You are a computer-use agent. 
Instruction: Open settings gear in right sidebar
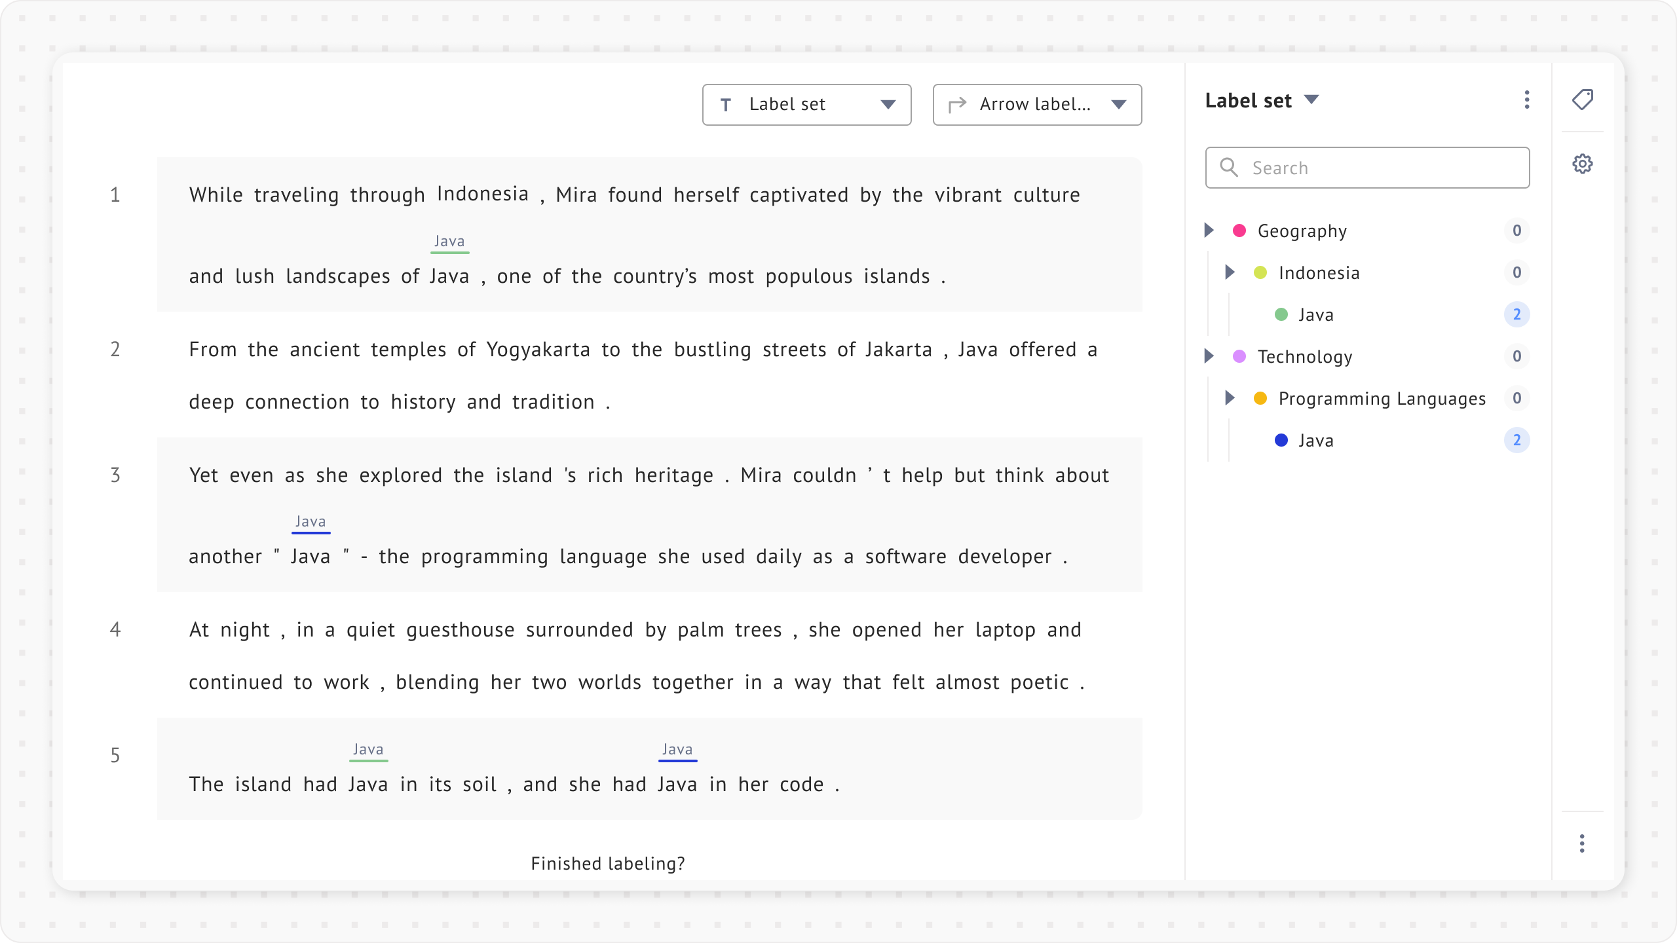tap(1583, 164)
